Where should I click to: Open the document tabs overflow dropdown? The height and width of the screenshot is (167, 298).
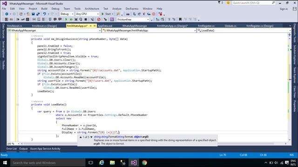pyautogui.click(x=290, y=26)
